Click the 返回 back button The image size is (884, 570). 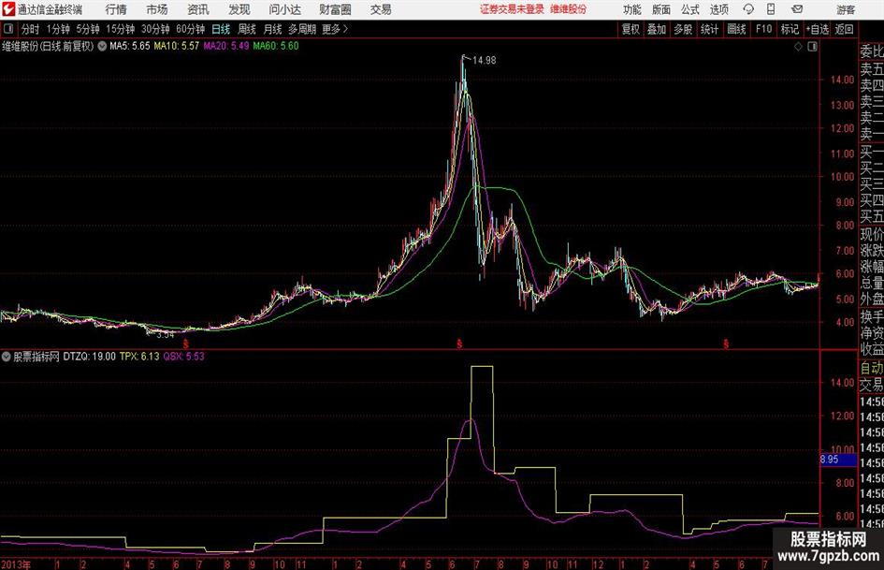click(844, 29)
